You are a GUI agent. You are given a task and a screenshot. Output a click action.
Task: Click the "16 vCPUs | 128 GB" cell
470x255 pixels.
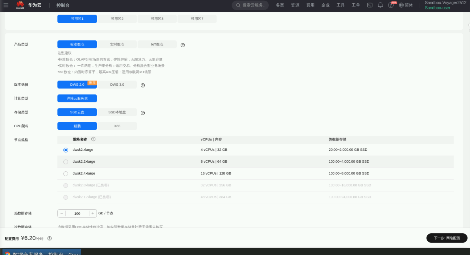coord(216,174)
